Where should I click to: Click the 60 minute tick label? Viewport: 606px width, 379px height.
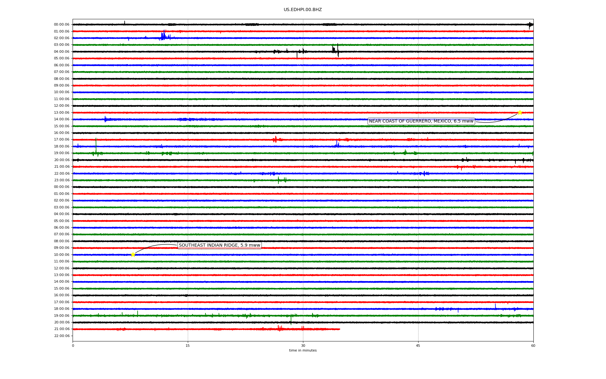coord(533,346)
